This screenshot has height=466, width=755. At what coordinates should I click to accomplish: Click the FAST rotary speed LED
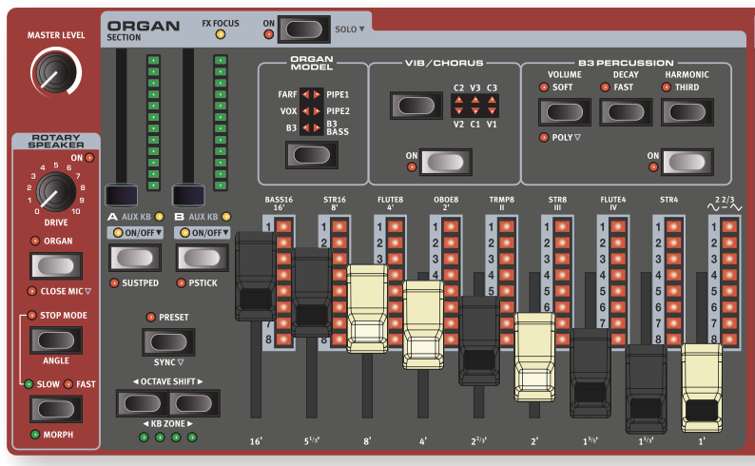68,384
